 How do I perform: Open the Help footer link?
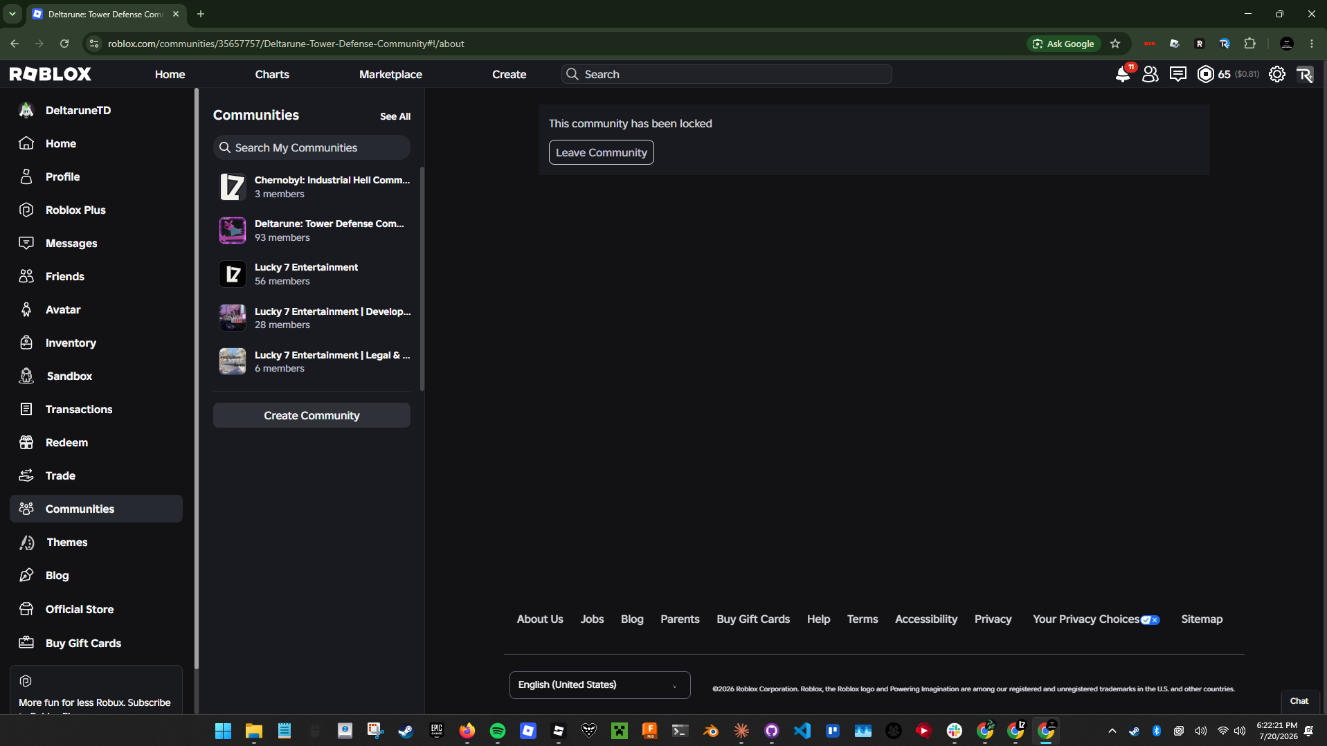point(818,619)
